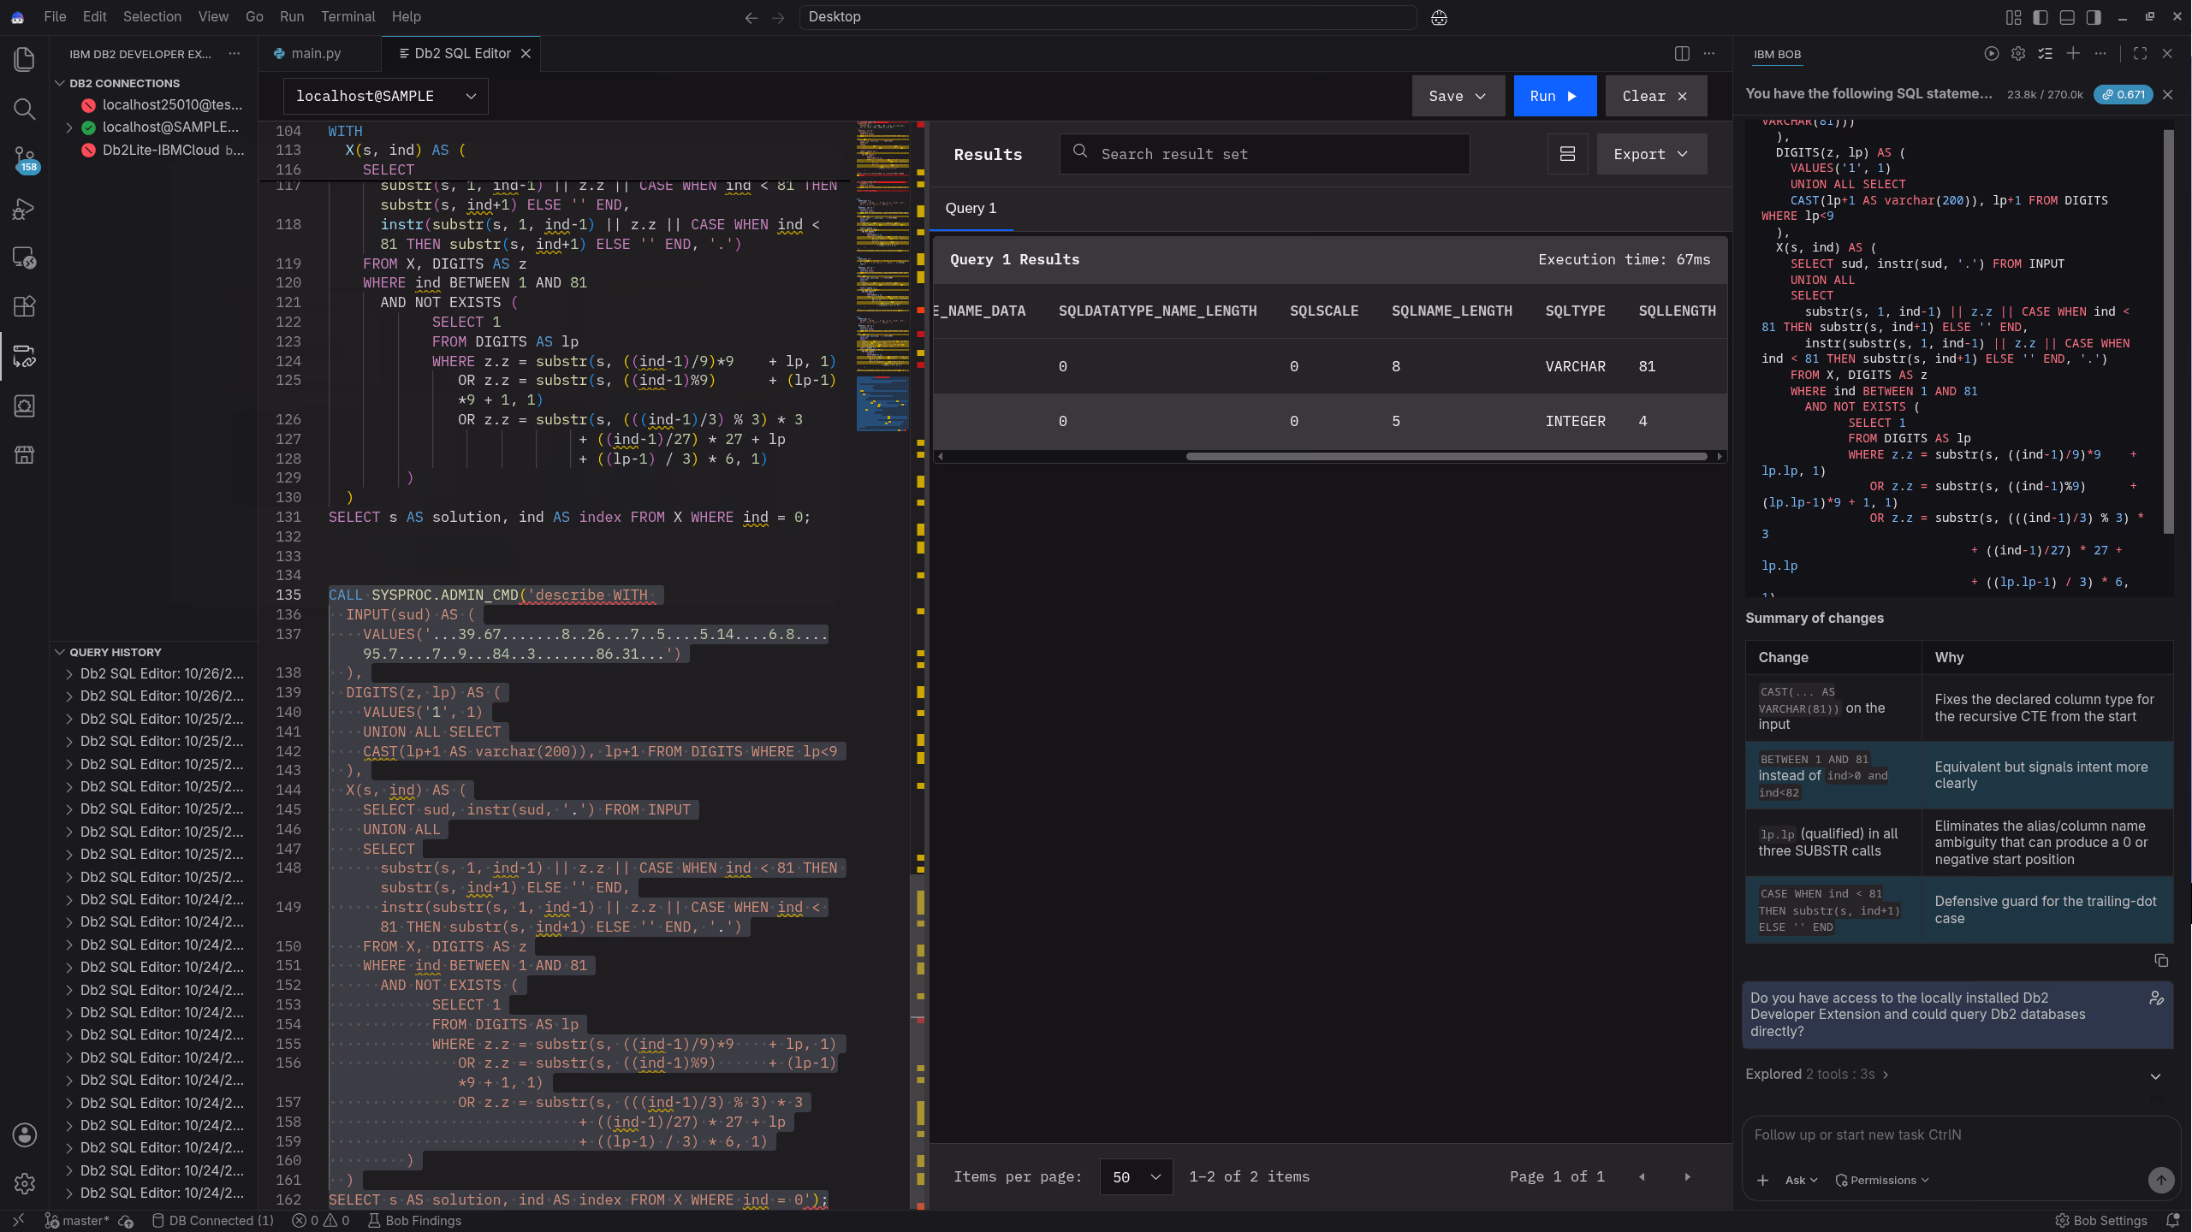Click the BOB chat vertical scrollbar
This screenshot has width=2192, height=1232.
[x=2168, y=332]
